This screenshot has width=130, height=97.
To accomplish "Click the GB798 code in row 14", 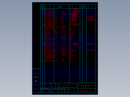I will coord(47,37).
